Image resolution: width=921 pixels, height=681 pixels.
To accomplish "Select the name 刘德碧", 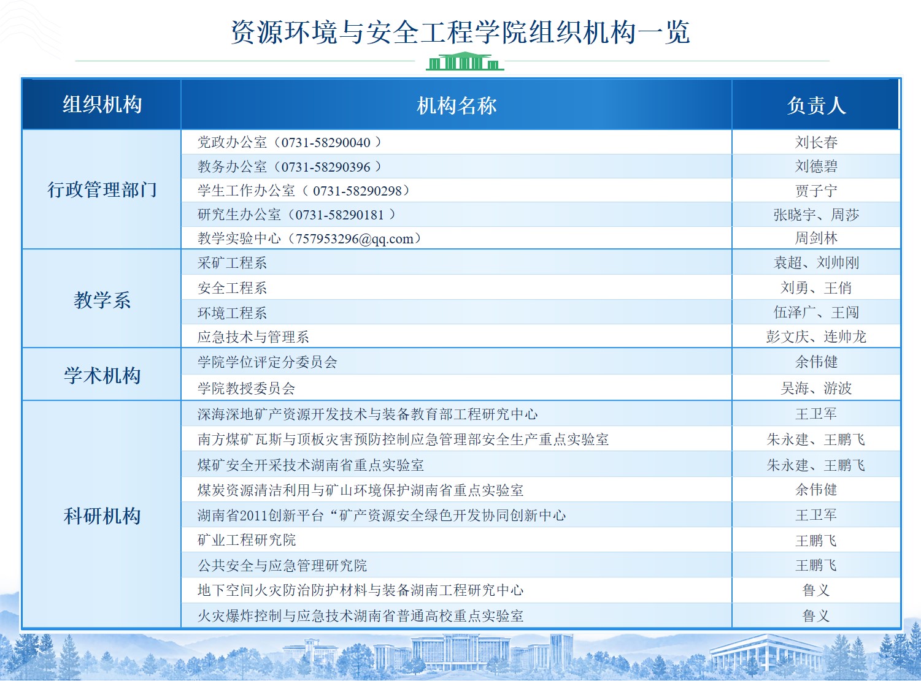I will click(816, 166).
